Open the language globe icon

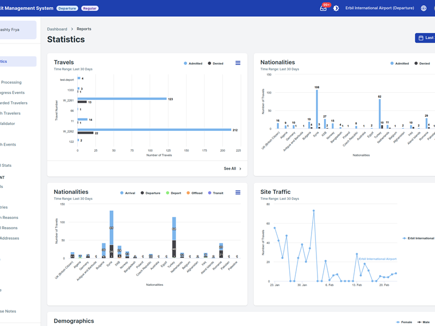tap(424, 9)
